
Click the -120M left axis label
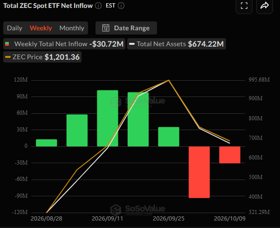pyautogui.click(x=20, y=212)
